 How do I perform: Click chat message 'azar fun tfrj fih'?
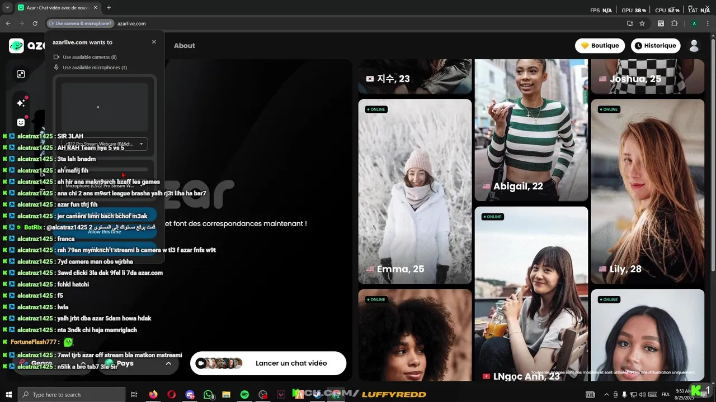[77, 204]
